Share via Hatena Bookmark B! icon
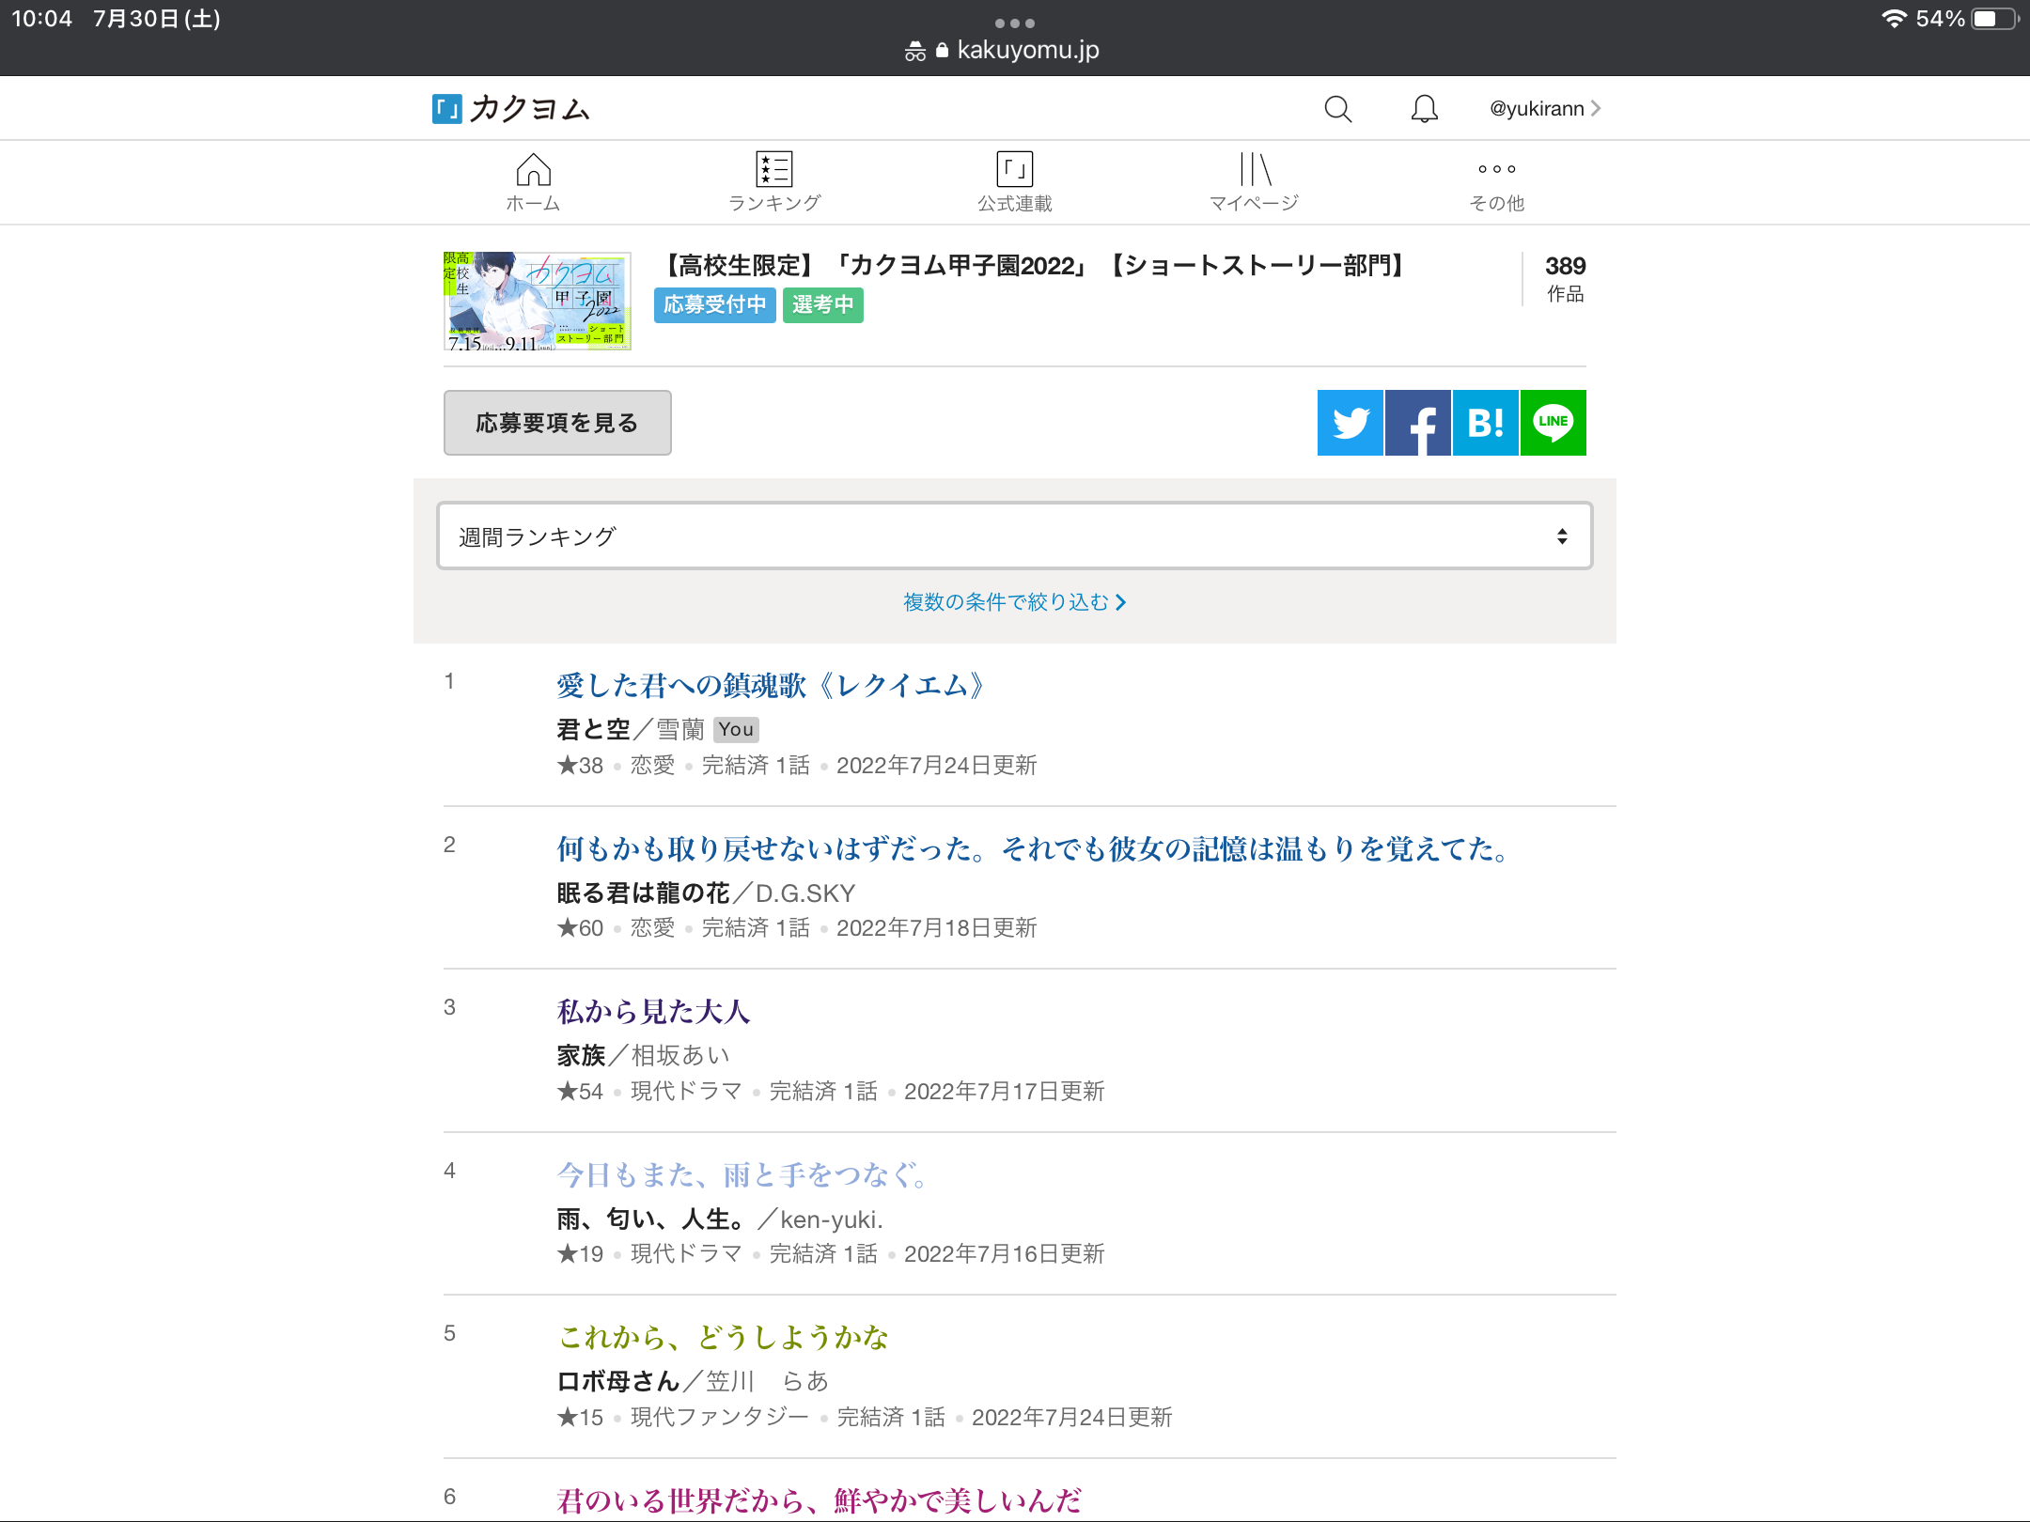Viewport: 2030px width, 1522px height. 1485,423
